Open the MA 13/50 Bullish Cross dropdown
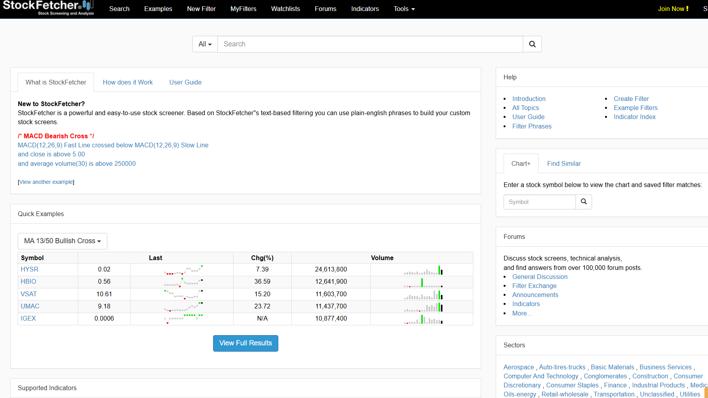 pos(63,241)
